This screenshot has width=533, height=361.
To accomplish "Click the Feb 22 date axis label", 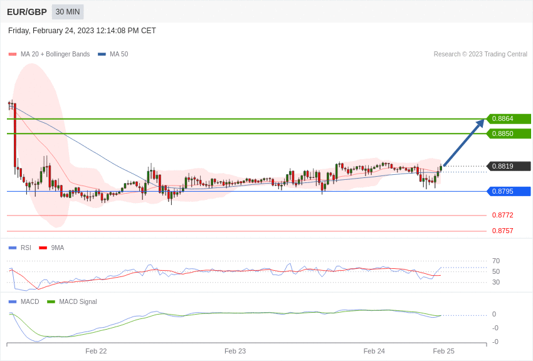I will coord(96,351).
